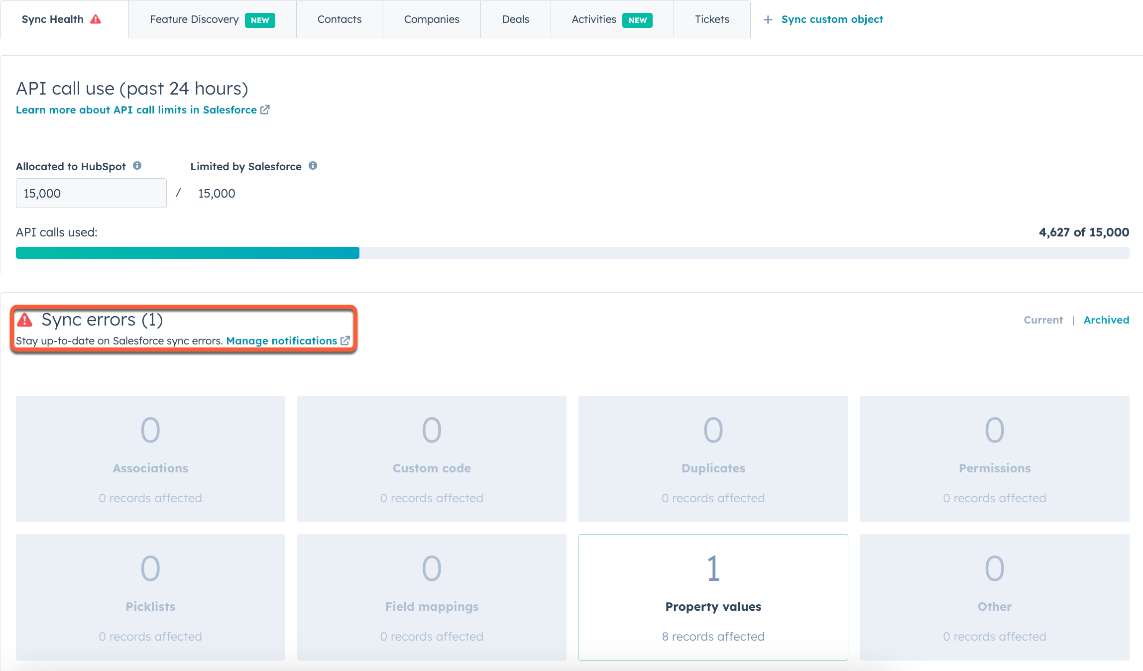Click the external link icon after the API limits link
Viewport: 1143px width, 671px height.
tap(265, 110)
